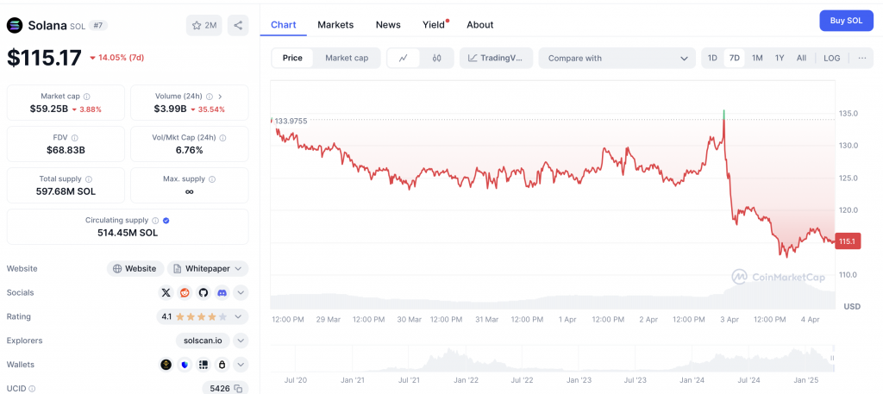Select the 1D time range
Image resolution: width=883 pixels, height=394 pixels.
712,58
